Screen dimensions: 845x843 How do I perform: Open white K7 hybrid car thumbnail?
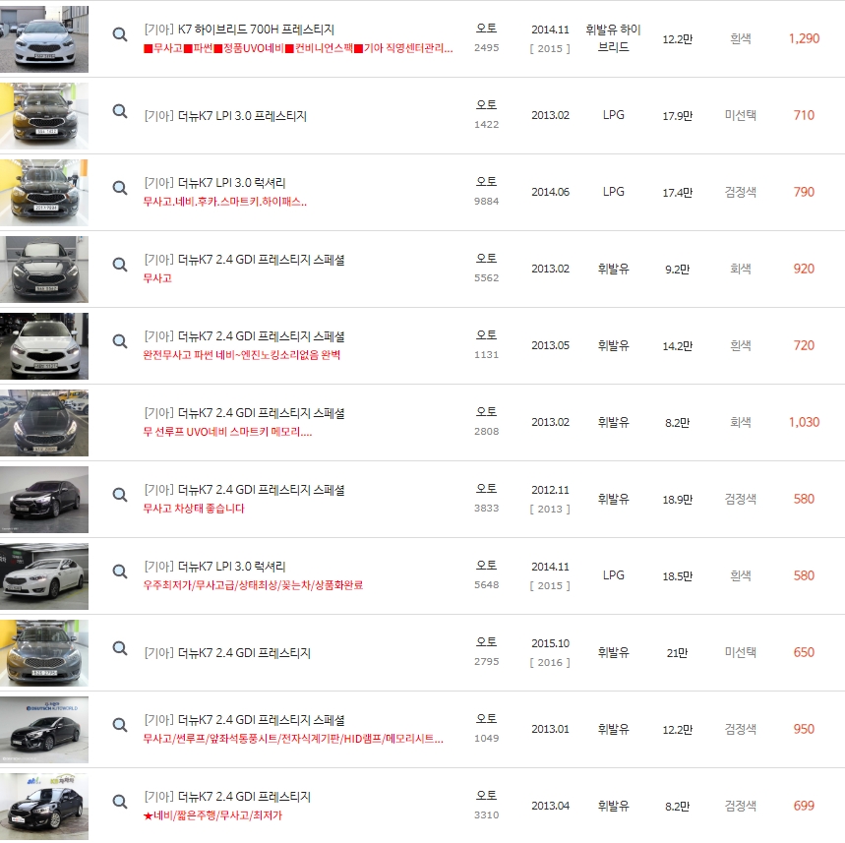tap(44, 38)
